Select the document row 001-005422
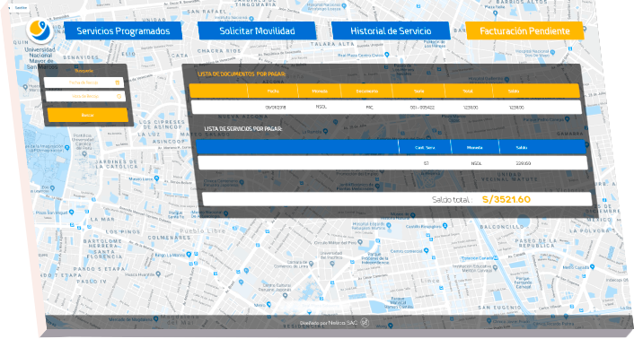Image resolution: width=634 pixels, height=339 pixels. [386, 108]
